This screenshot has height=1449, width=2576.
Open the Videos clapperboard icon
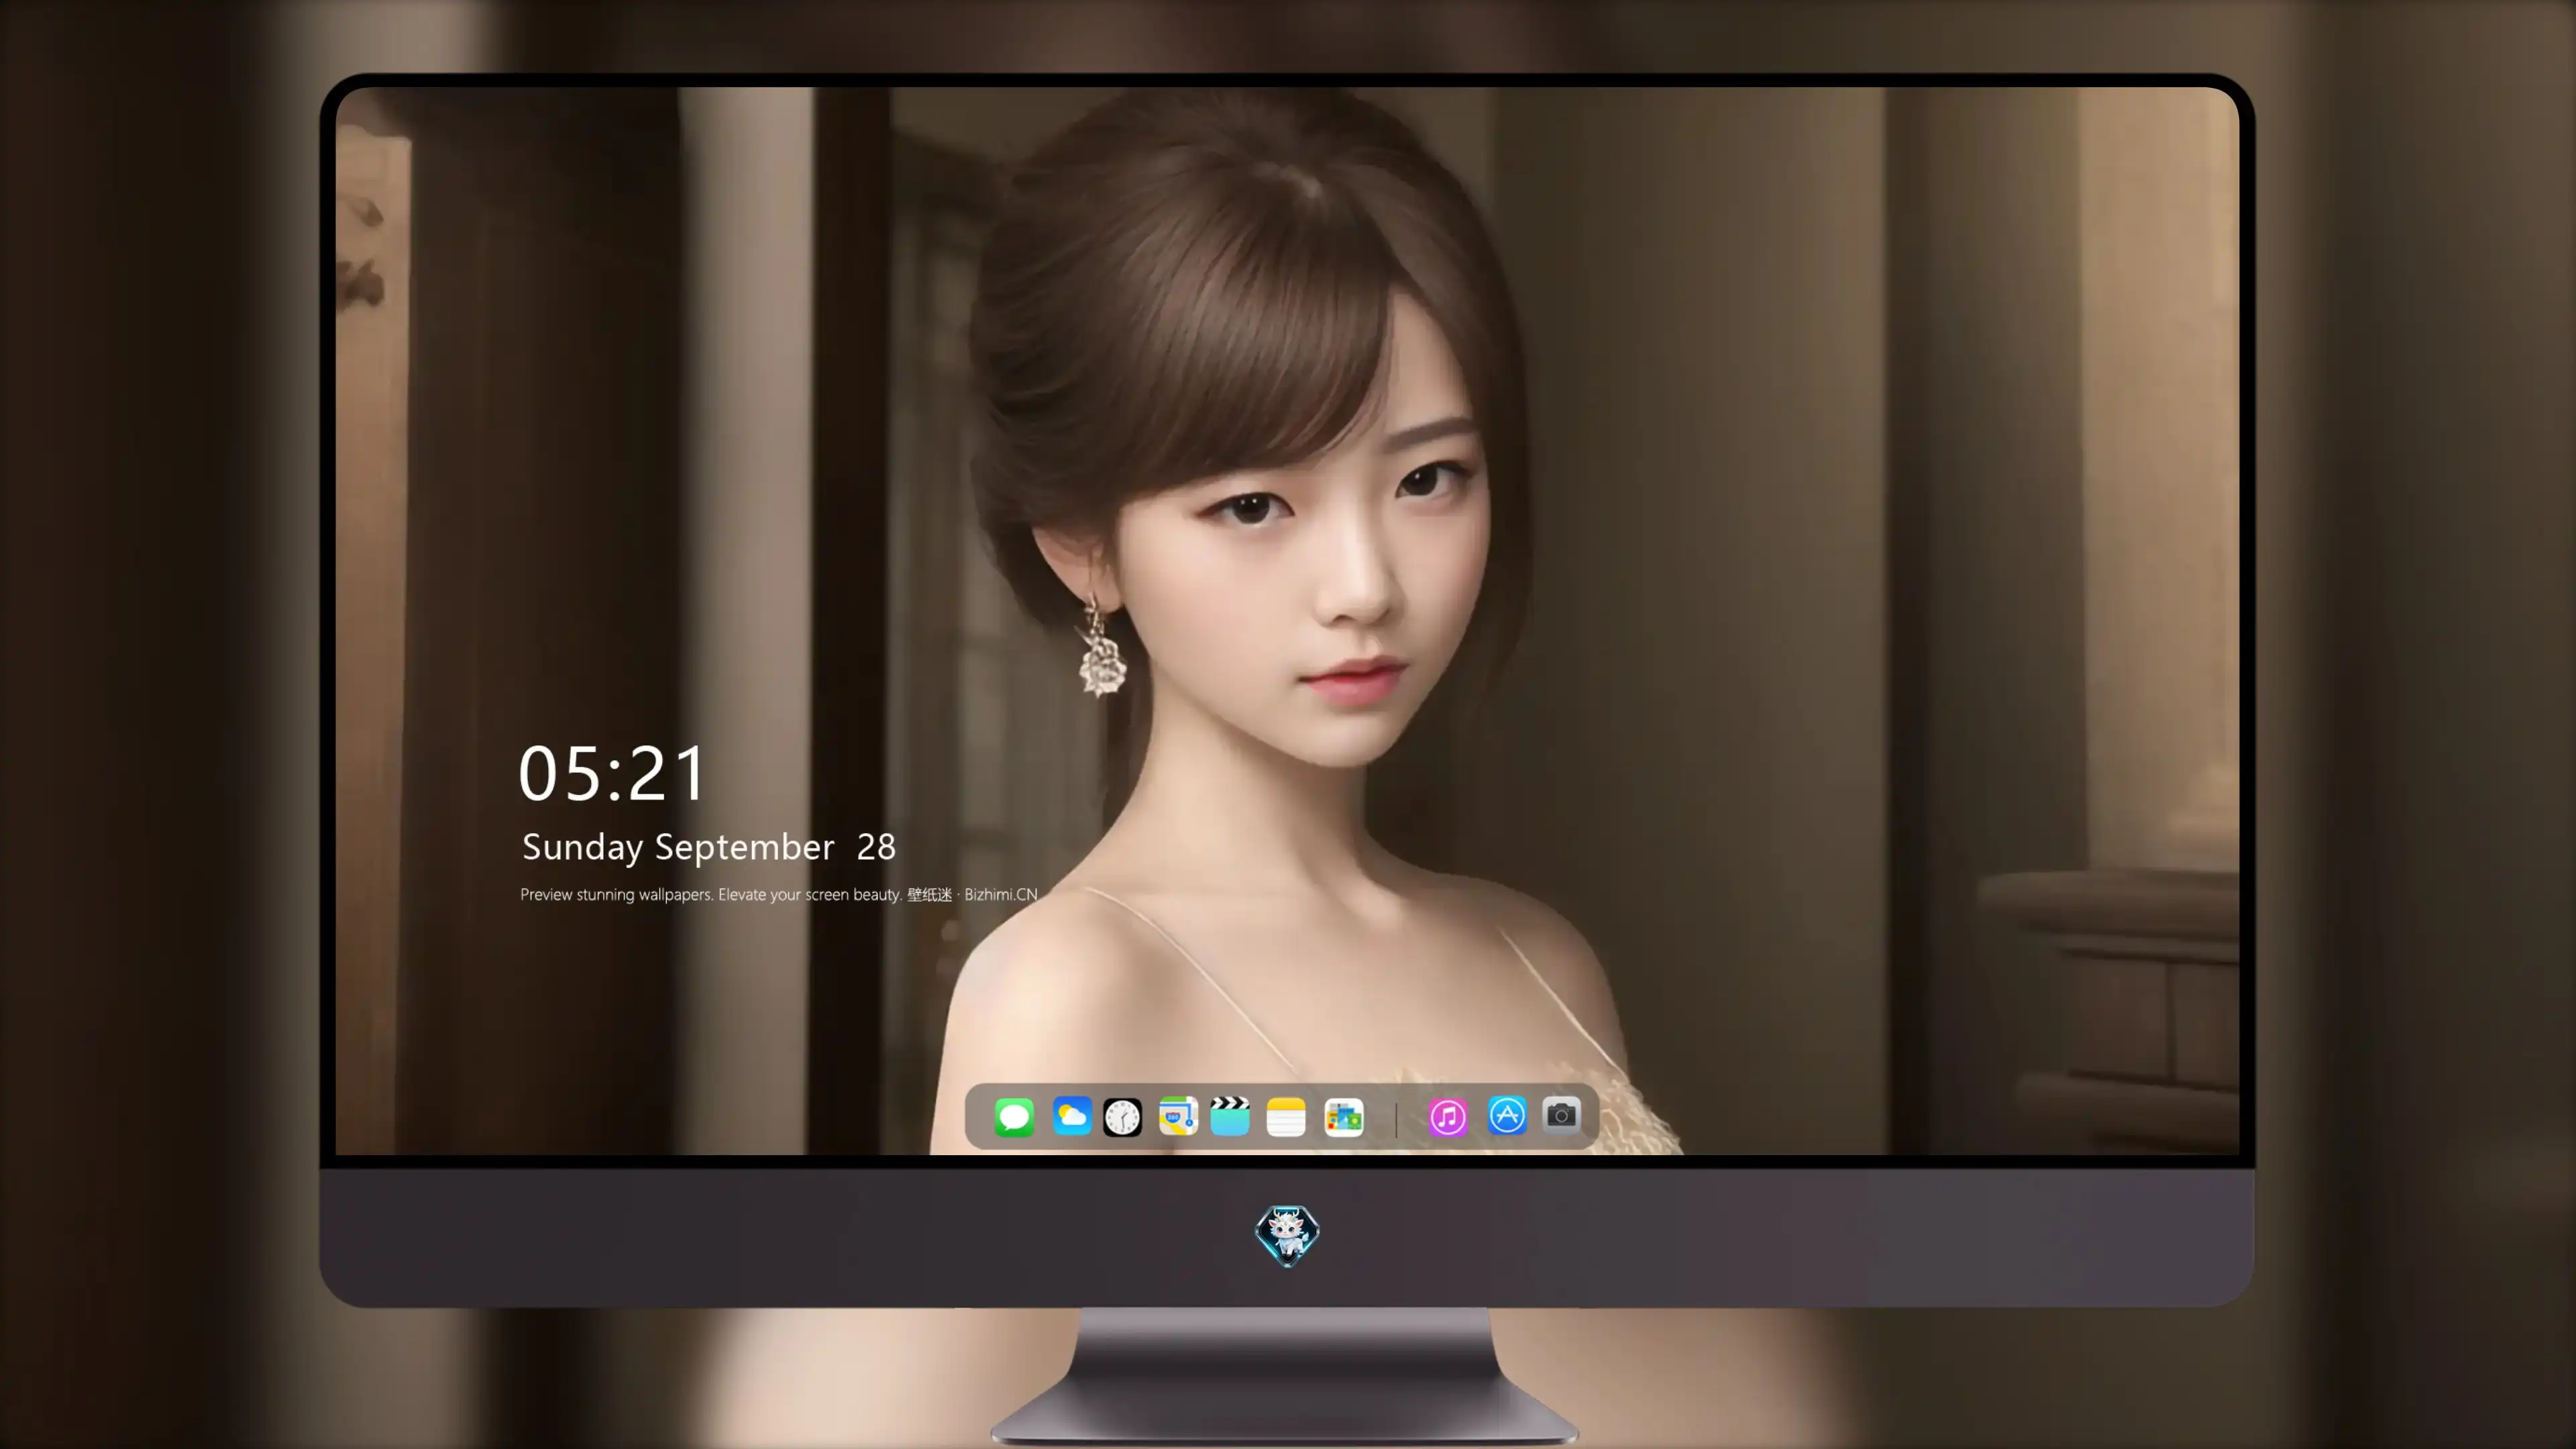[1230, 1116]
